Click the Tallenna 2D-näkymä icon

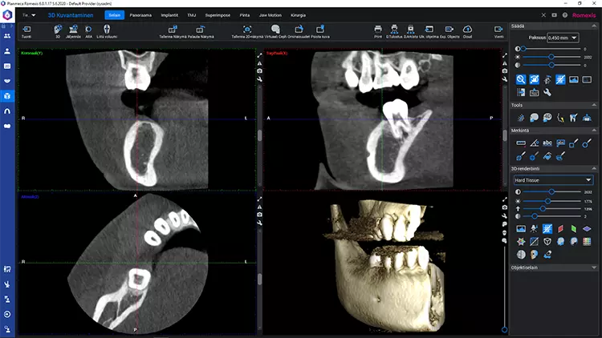pyautogui.click(x=247, y=29)
